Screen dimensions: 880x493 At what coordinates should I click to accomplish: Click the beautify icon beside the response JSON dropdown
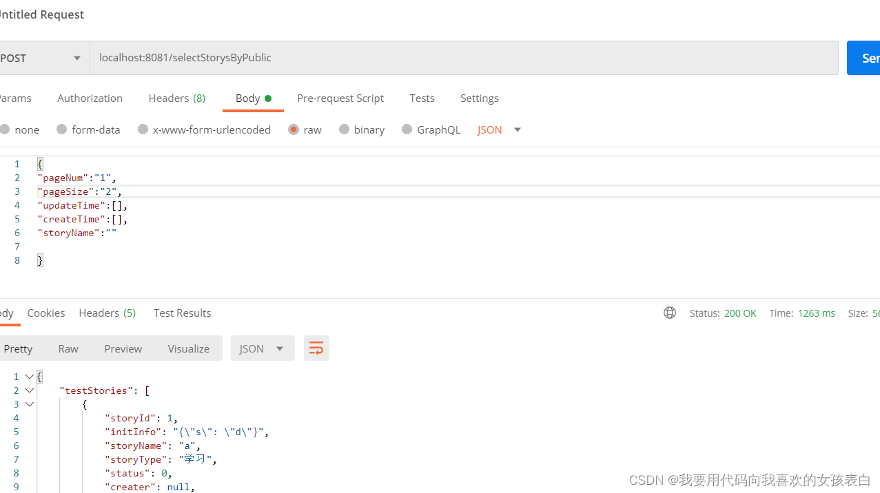[x=316, y=348]
